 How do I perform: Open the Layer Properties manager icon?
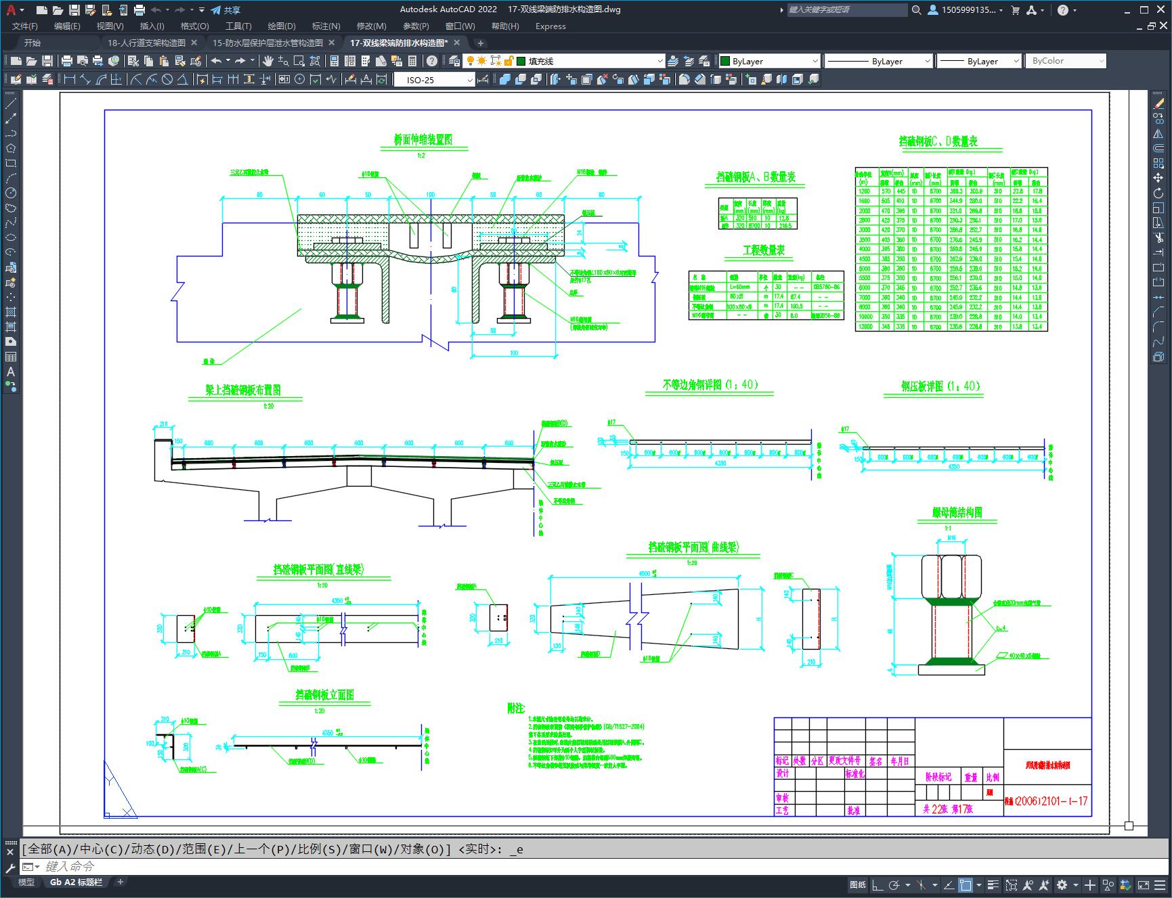click(x=454, y=61)
